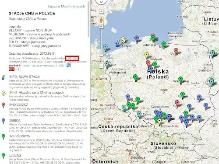Image resolution: width=219 pixels, height=164 pixels.
Task: Click the STACJE CNG w POLSCE title
Action: point(32,14)
